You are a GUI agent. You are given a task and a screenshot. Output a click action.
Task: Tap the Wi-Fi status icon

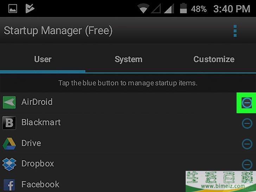[x=143, y=8]
